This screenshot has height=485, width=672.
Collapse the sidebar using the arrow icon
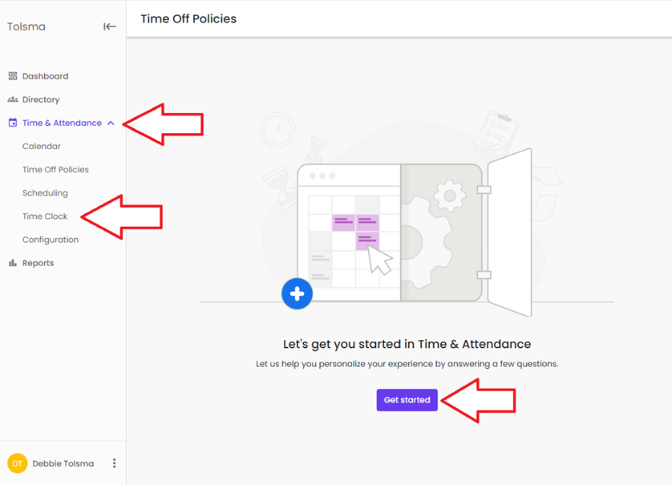coord(110,26)
